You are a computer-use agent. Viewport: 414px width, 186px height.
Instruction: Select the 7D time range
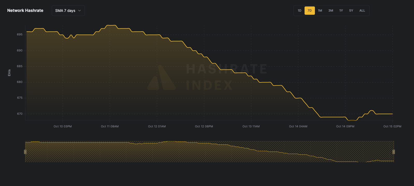point(309,11)
